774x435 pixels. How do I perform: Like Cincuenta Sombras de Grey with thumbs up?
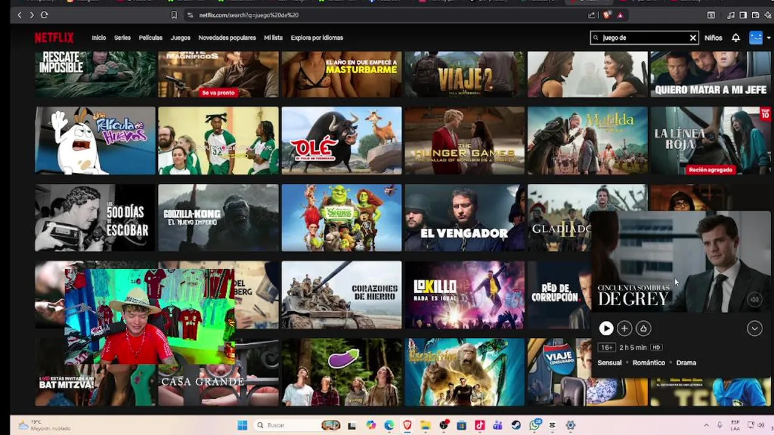tap(643, 328)
